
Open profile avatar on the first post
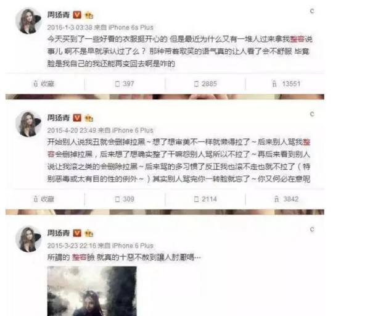28,21
